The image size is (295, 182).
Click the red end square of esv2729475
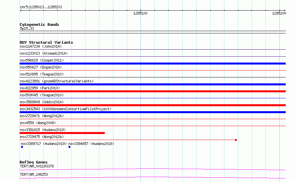click(236, 140)
